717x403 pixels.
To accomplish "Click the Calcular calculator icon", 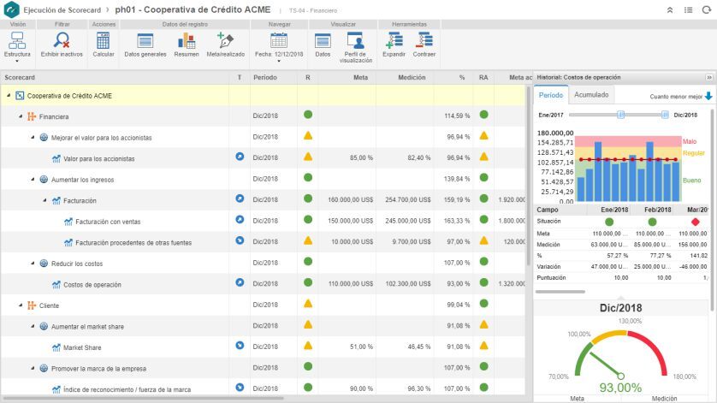I will [104, 40].
